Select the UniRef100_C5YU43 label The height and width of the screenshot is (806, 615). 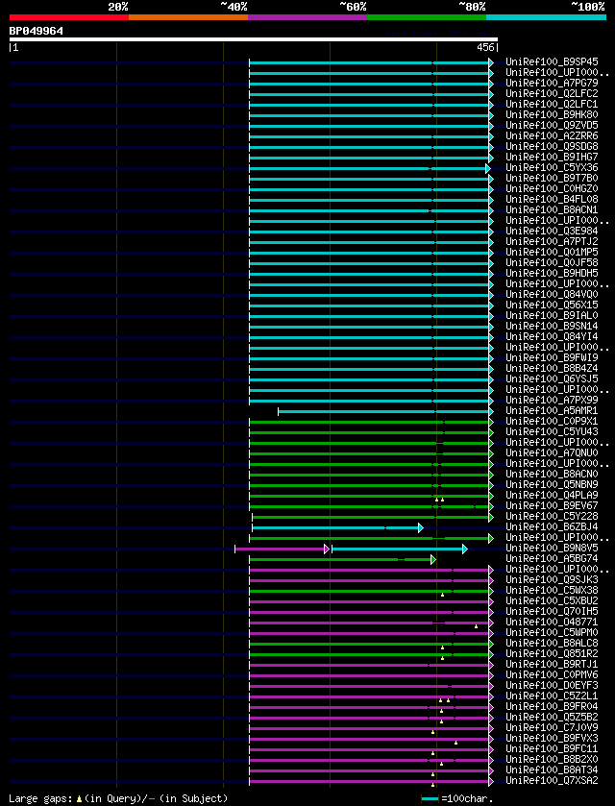coord(552,431)
